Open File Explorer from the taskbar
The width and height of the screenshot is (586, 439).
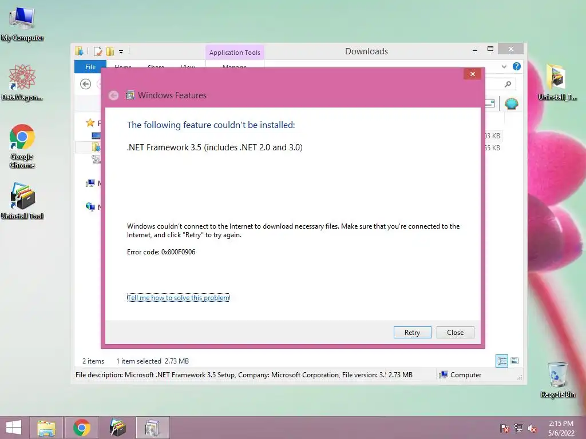tap(46, 428)
